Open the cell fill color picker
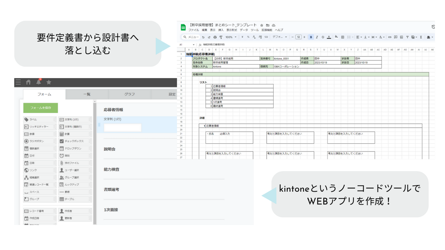The height and width of the screenshot is (250, 445). pos(337,37)
